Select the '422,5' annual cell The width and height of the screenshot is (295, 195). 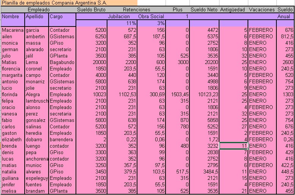[286, 165]
